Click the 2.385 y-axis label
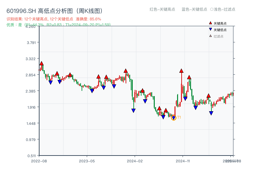This screenshot has height=194, width=259. 30,91
